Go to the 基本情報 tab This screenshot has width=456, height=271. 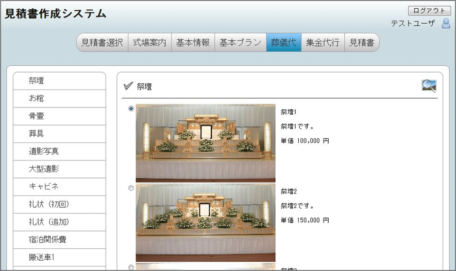point(193,42)
